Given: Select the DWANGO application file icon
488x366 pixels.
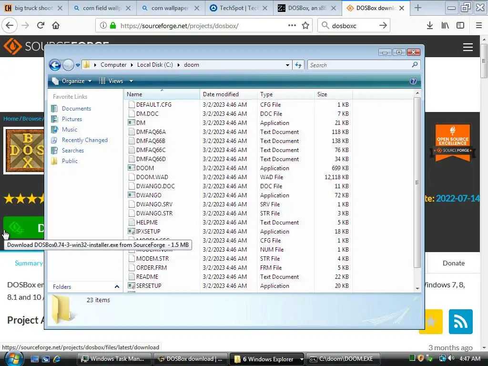Looking at the screenshot, I should tap(132, 195).
